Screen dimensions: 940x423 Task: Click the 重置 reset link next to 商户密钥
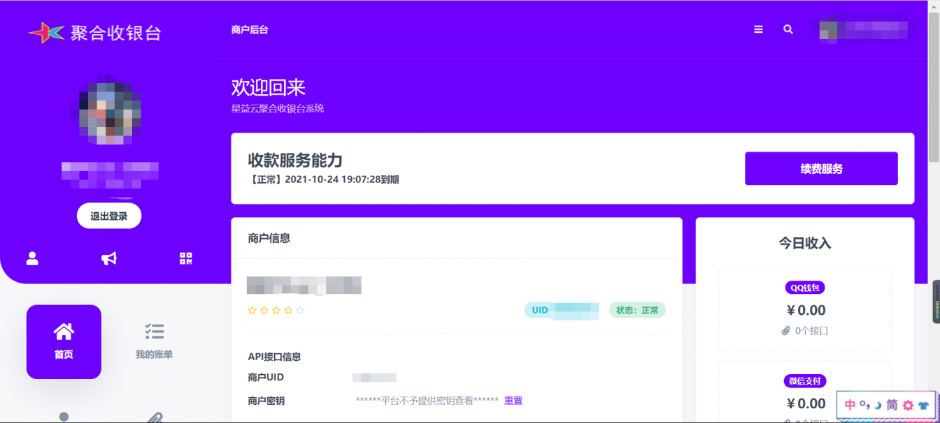[515, 399]
